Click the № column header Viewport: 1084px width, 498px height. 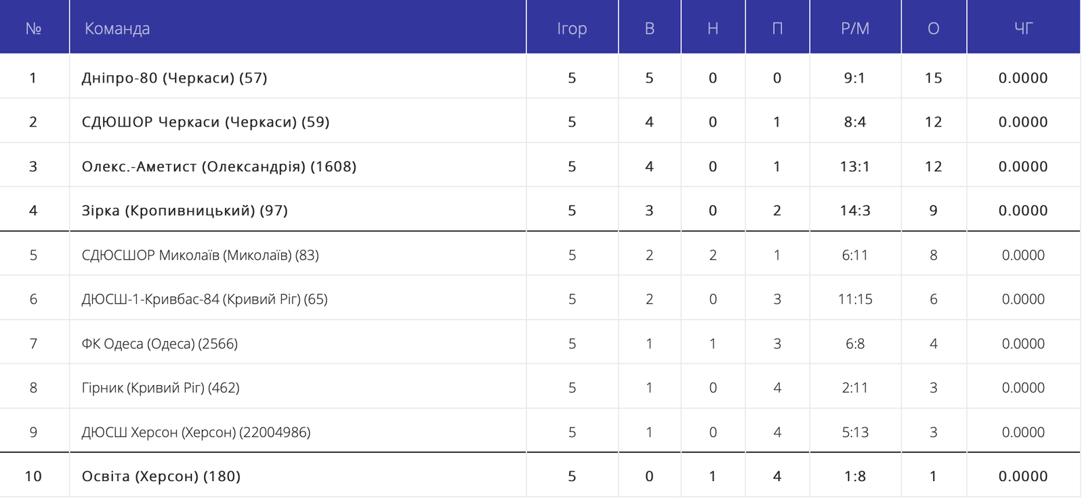tap(33, 28)
